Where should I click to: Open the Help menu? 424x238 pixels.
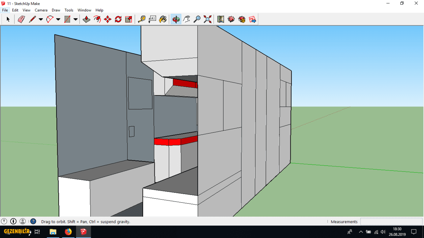100,10
